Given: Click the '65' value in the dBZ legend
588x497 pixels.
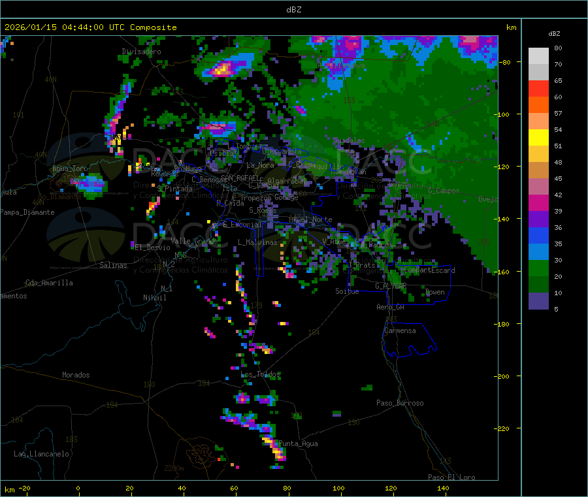Looking at the screenshot, I should (558, 80).
